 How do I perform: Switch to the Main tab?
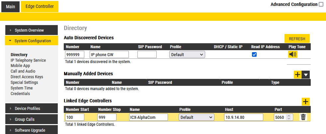10,7
